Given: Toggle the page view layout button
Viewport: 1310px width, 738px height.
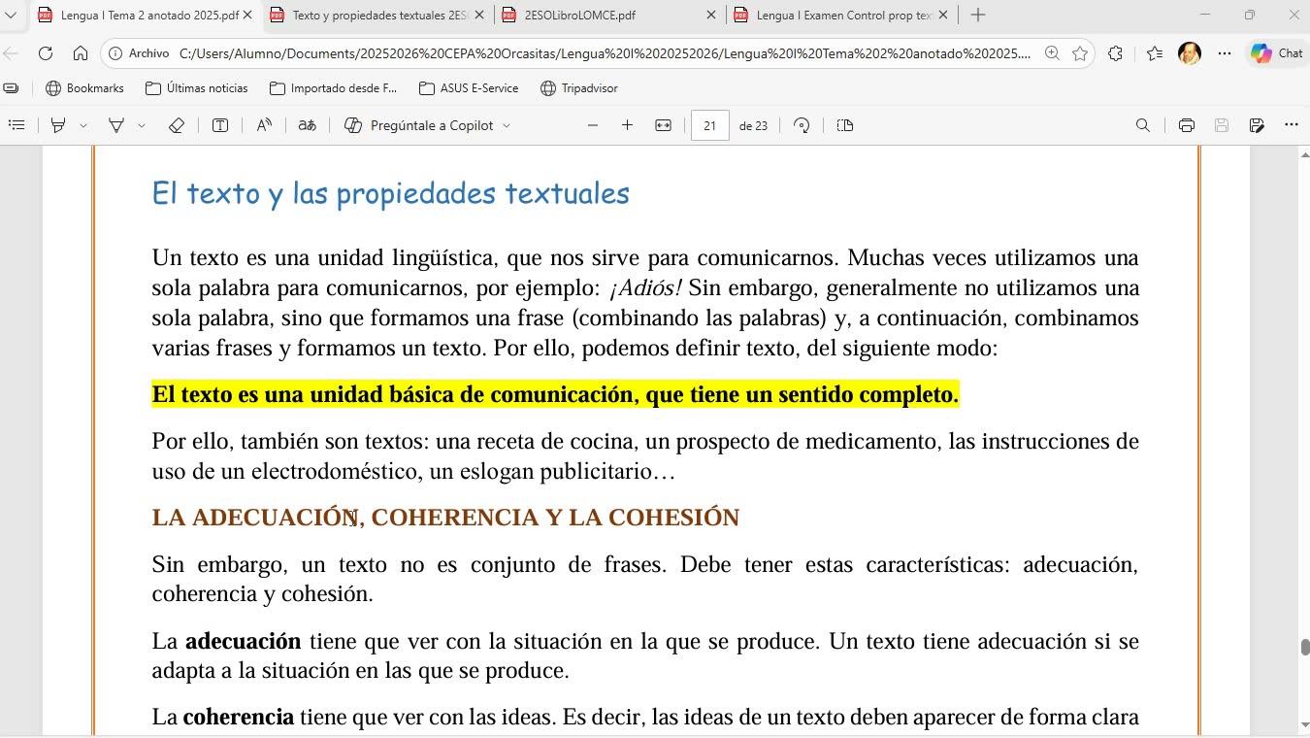Looking at the screenshot, I should coord(844,125).
